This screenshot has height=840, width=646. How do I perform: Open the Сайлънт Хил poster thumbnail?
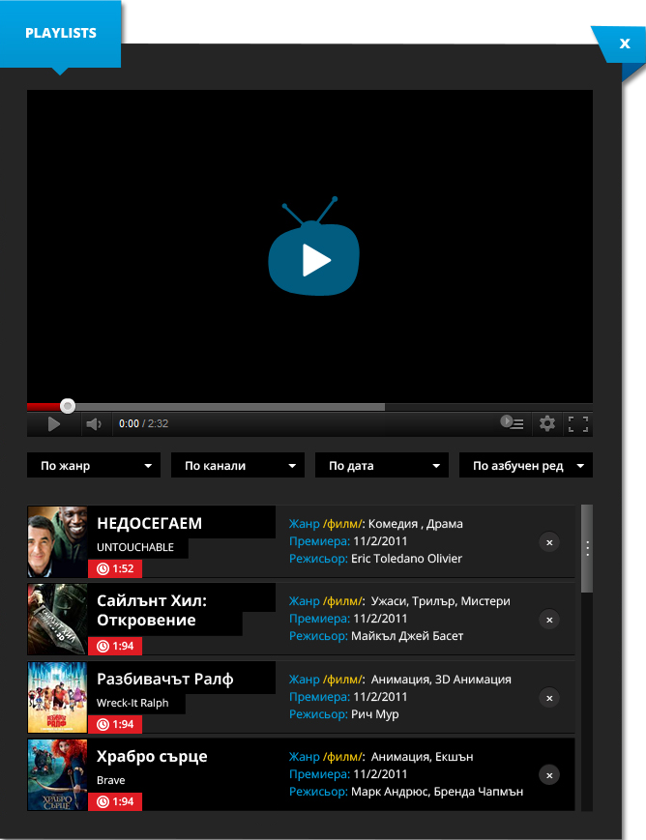[57, 620]
